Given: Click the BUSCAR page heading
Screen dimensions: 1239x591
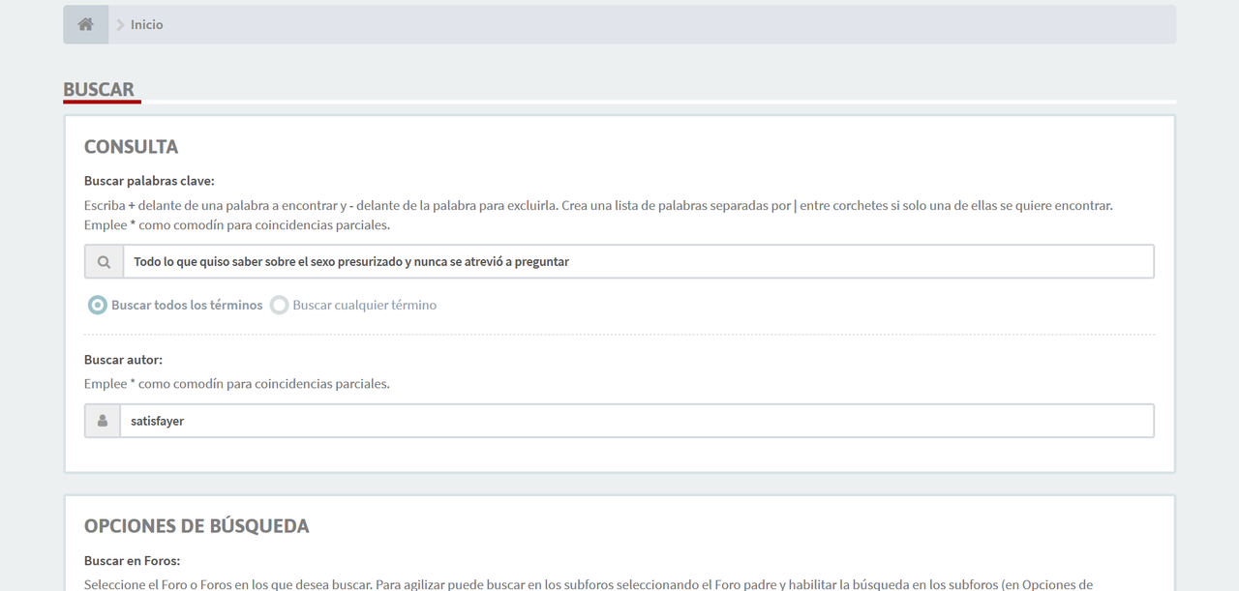Looking at the screenshot, I should click(x=99, y=90).
